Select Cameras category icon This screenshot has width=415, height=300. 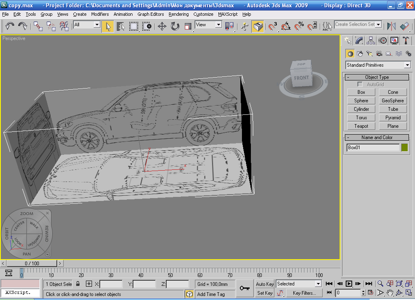pos(379,54)
